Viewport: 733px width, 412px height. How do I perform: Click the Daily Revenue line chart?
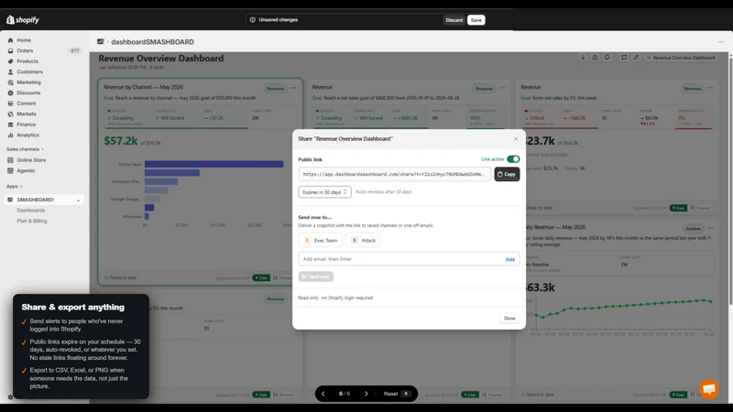click(x=623, y=309)
